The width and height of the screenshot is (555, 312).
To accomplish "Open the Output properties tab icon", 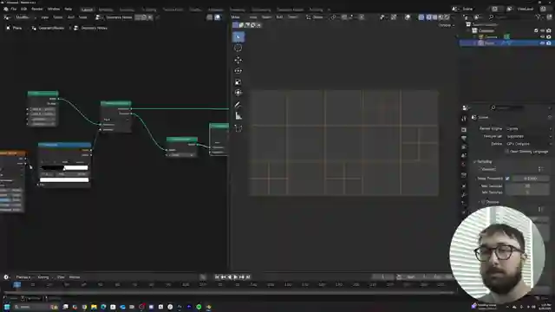I will [464, 139].
